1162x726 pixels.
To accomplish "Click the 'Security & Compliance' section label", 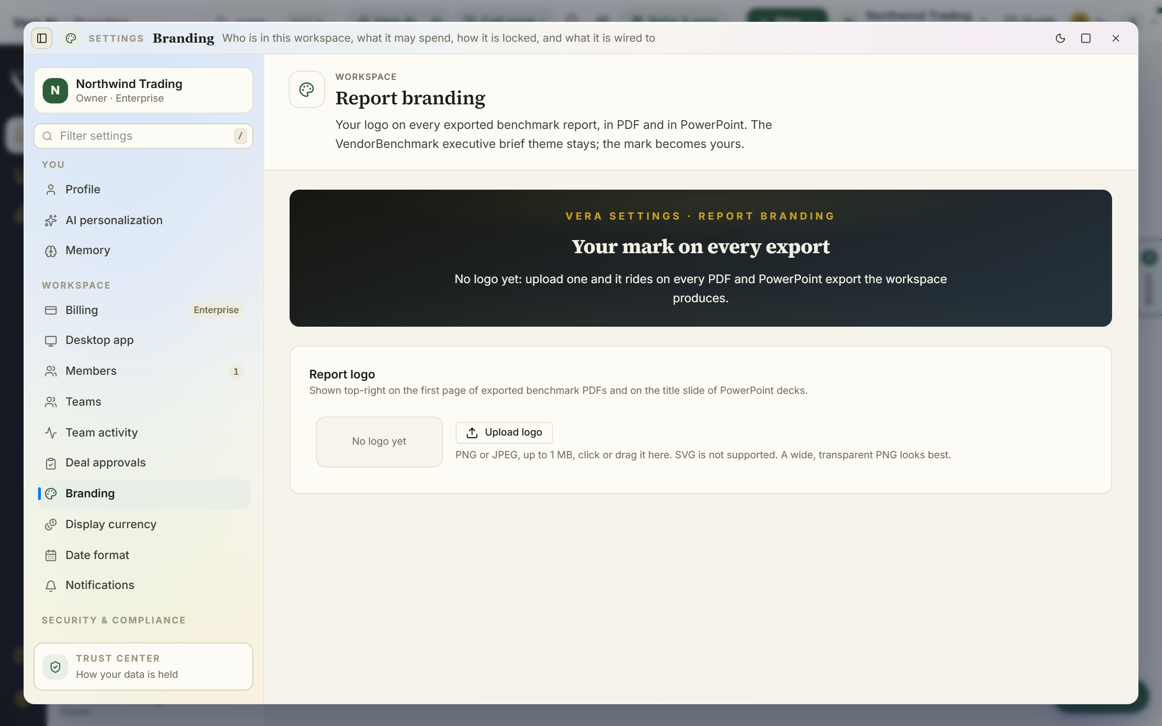I will 114,620.
